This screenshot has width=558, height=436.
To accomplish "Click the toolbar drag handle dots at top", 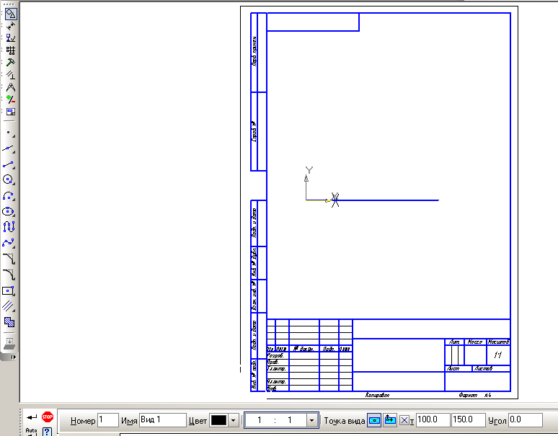I will tap(10, 4).
